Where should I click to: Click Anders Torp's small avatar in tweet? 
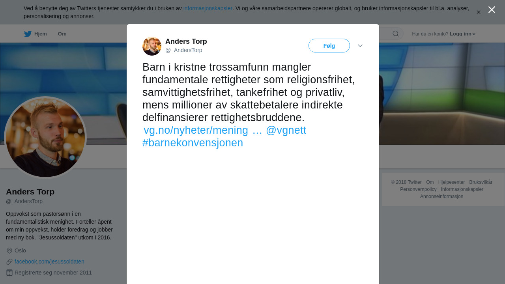coord(152,46)
